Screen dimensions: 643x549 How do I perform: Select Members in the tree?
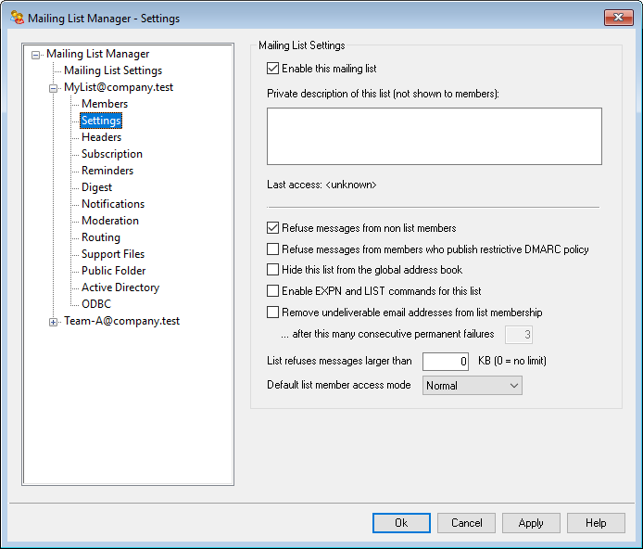(105, 104)
